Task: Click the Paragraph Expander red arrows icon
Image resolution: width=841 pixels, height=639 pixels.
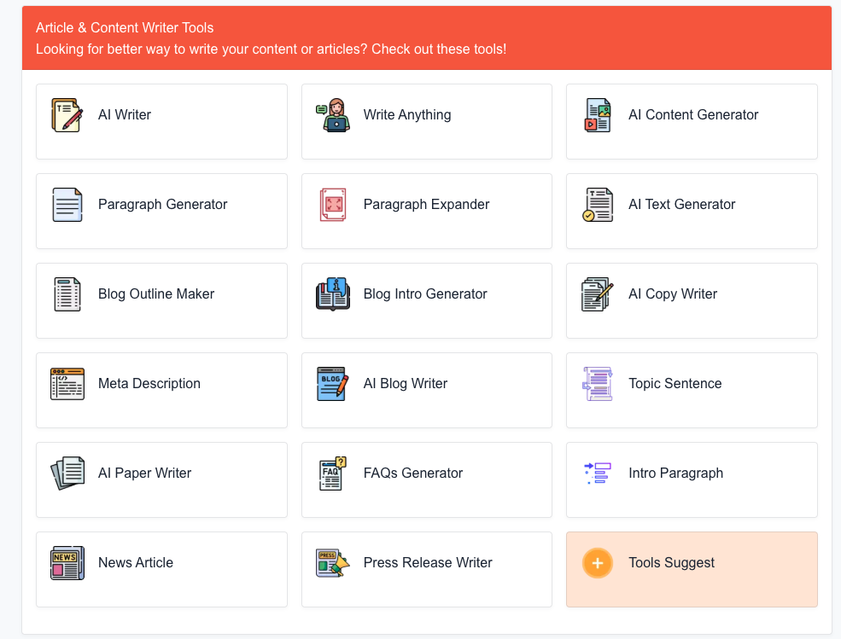Action: pos(332,205)
